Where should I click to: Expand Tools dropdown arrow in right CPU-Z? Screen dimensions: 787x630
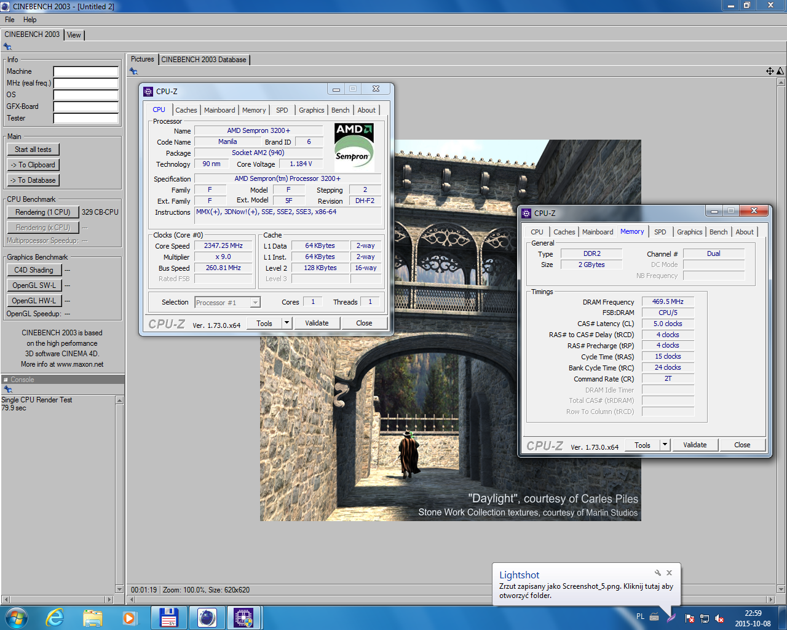tap(664, 445)
